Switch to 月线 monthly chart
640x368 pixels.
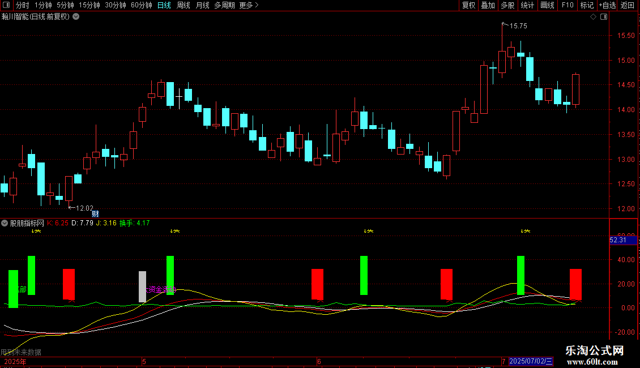(x=202, y=5)
